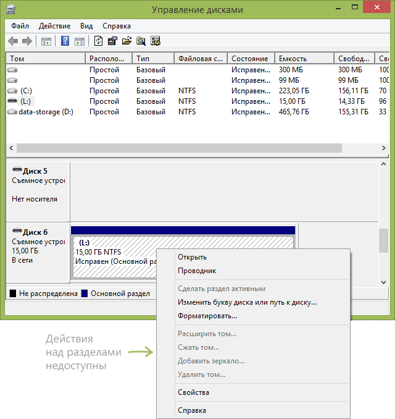Sort by the Емкость column header
Screen dimensions: 395x419
pos(305,59)
